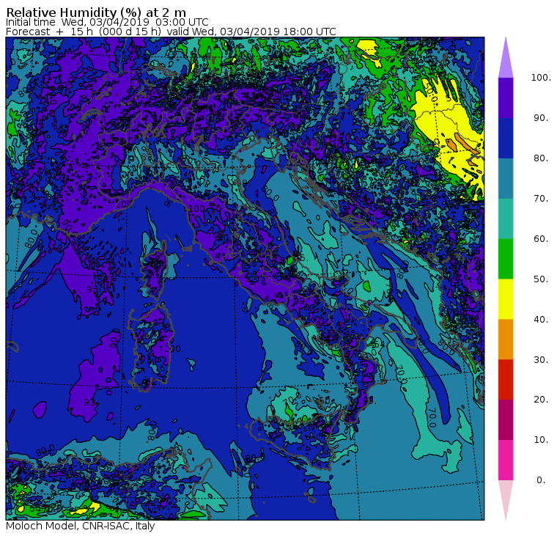Click the '20.' legend scale label
The height and width of the screenshot is (536, 557).
pos(541,400)
